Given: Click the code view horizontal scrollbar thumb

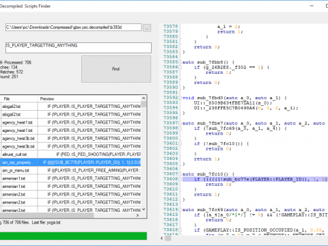Looking at the screenshot, I should click(x=168, y=238).
